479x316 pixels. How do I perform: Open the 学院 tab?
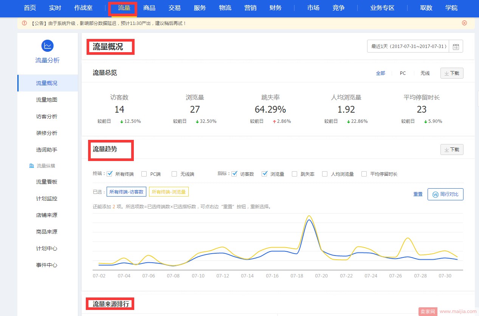[x=451, y=8]
